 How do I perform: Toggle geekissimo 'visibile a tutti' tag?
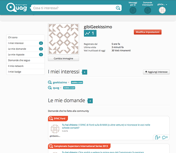[77, 83]
